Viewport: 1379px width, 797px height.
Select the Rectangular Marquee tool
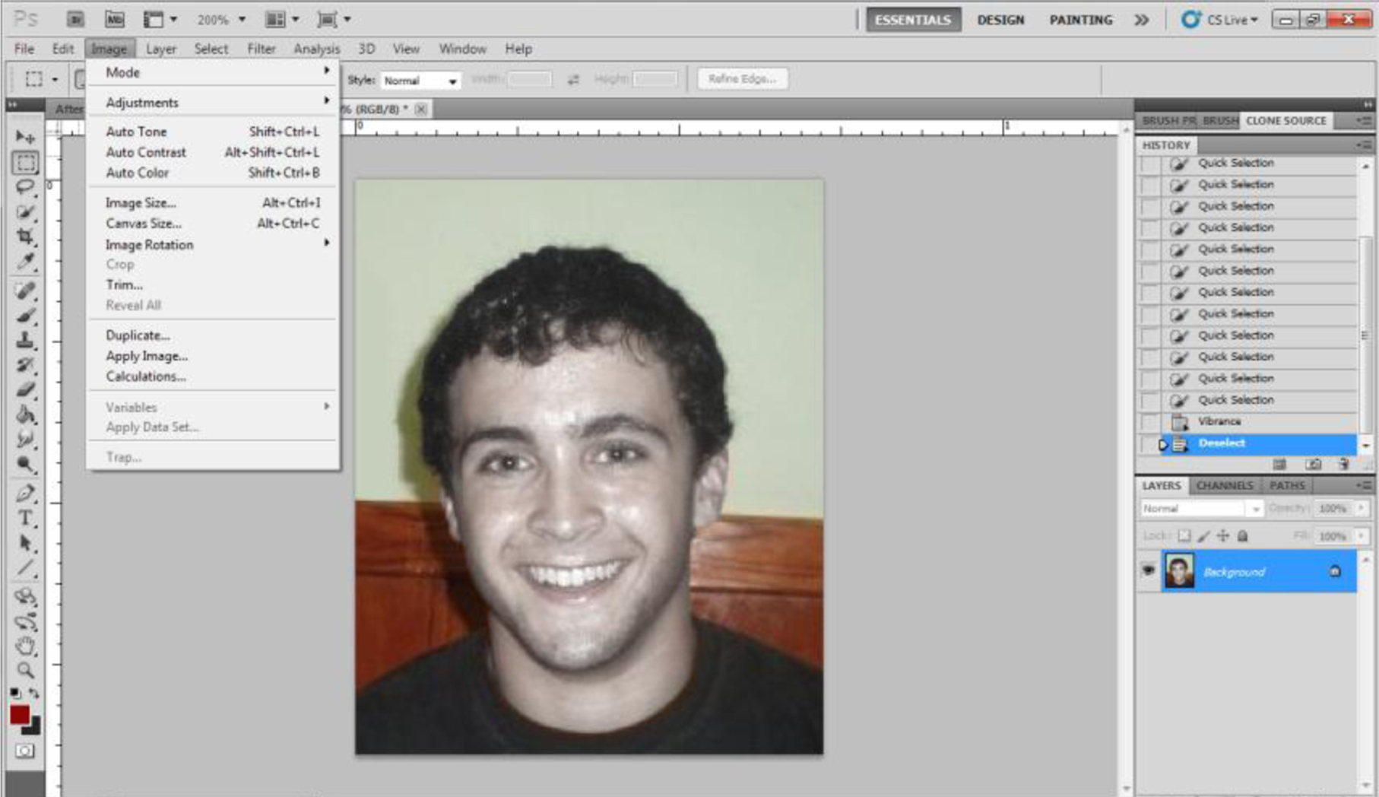[25, 163]
